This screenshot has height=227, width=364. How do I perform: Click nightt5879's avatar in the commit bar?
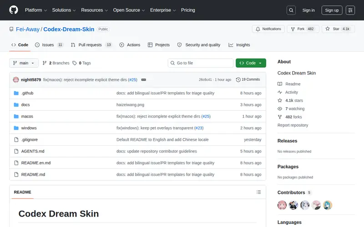[x=16, y=80]
